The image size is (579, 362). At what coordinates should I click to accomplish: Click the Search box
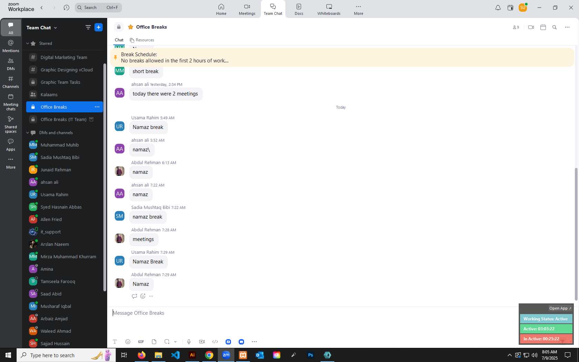[x=98, y=8]
